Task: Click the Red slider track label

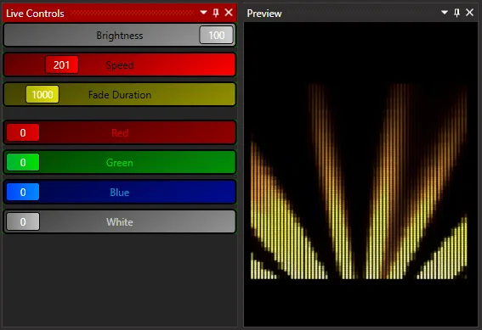Action: pos(120,133)
